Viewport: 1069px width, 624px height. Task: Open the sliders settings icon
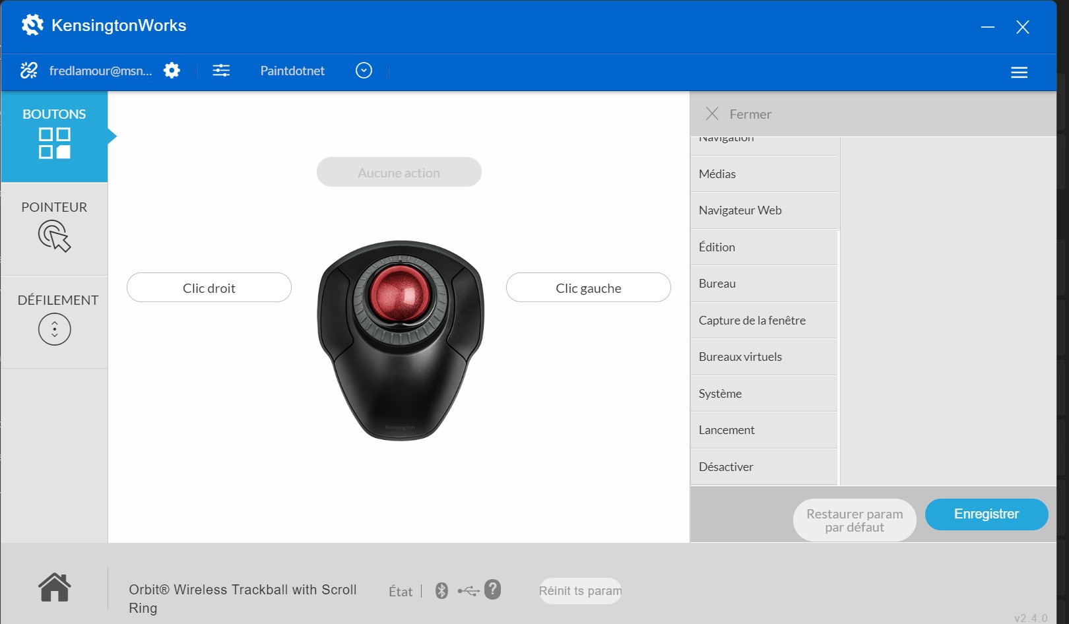(x=221, y=71)
